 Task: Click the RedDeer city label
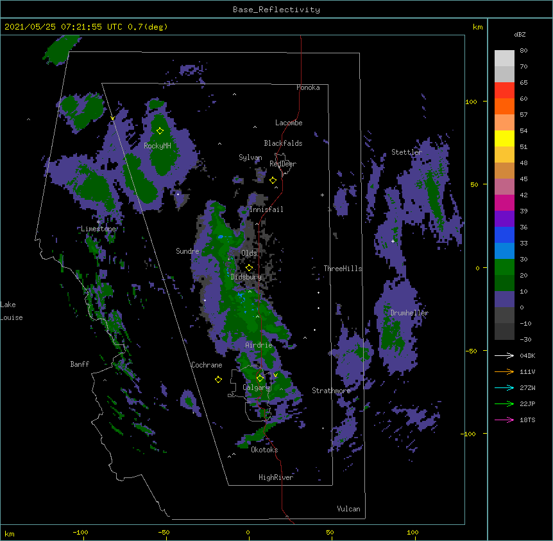[x=283, y=164]
